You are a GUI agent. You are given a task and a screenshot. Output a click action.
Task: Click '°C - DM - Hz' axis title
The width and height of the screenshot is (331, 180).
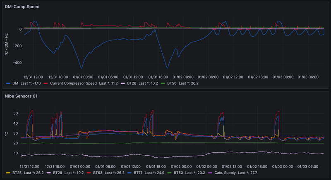tap(6, 45)
